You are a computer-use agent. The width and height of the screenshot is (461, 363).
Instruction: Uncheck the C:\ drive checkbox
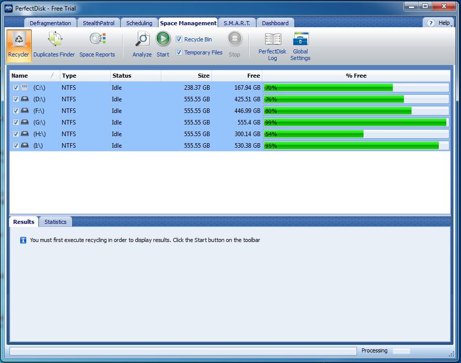(x=16, y=88)
